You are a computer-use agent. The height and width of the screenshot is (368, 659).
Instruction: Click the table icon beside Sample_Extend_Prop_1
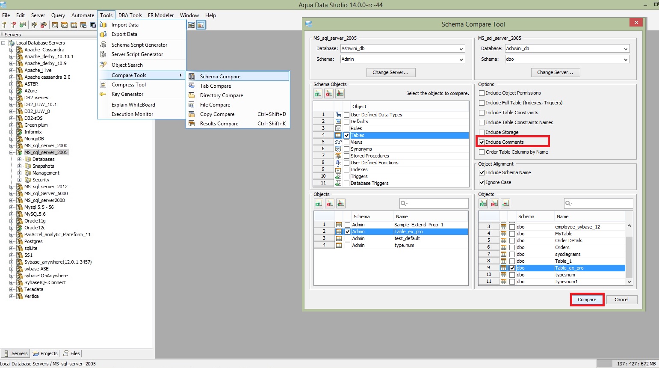339,225
